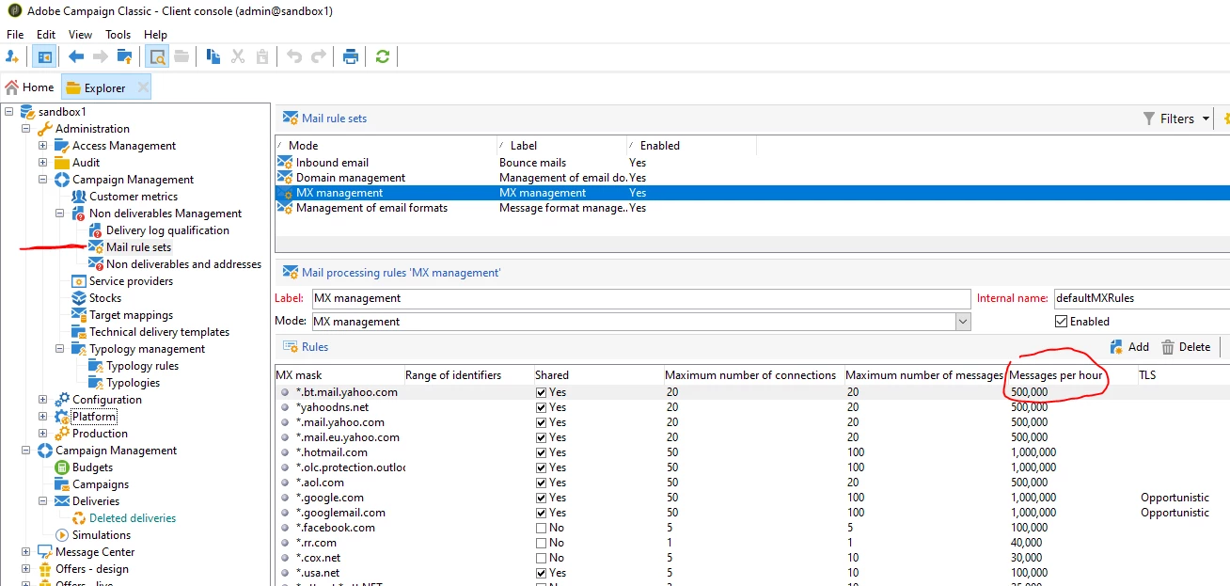The image size is (1230, 586).
Task: Click the copy icon in toolbar
Action: click(213, 56)
